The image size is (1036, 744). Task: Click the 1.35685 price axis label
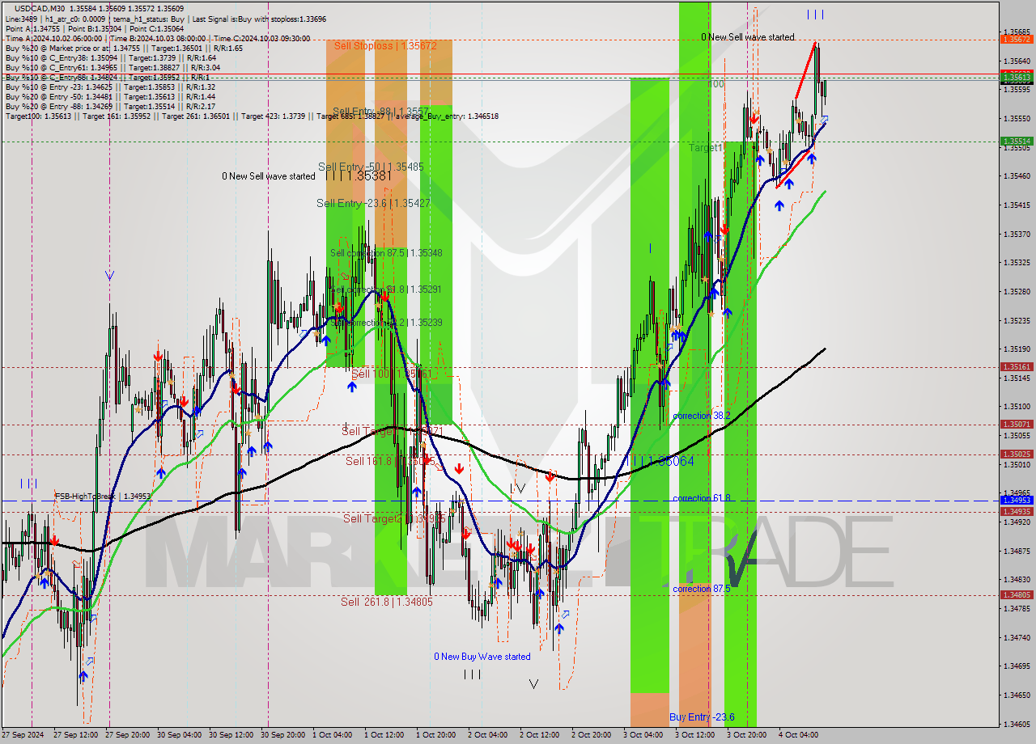click(x=1017, y=32)
